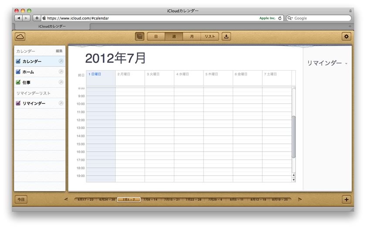Click the Apple Inc. certificate label

268,18
